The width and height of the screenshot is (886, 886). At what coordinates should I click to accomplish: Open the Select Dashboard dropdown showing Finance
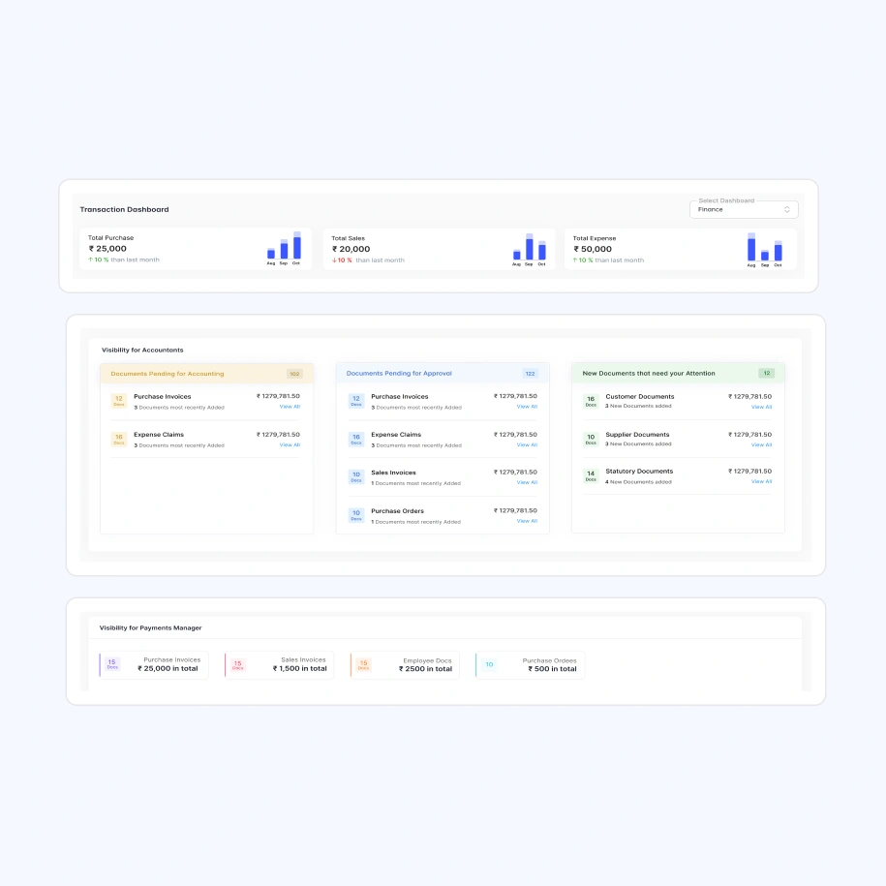(743, 209)
